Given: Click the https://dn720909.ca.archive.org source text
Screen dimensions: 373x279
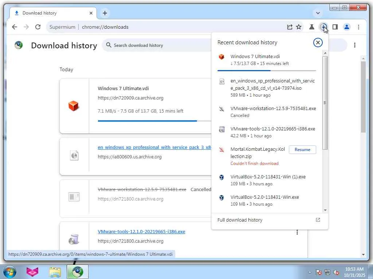Looking at the screenshot, I should pos(130,98).
